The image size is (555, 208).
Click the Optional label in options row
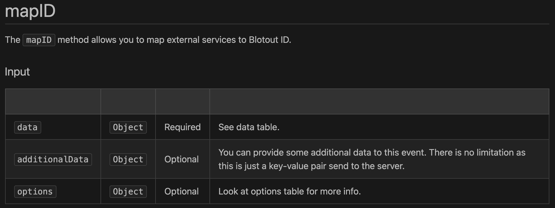(182, 191)
